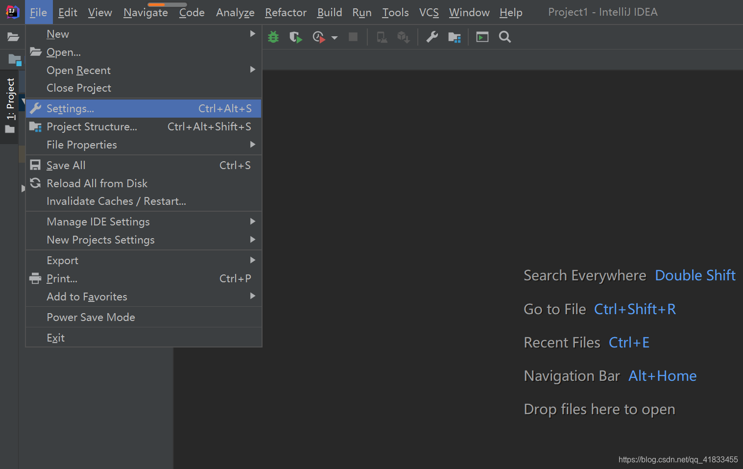This screenshot has width=743, height=469.
Task: Open Settings... menu entry
Action: pos(144,108)
